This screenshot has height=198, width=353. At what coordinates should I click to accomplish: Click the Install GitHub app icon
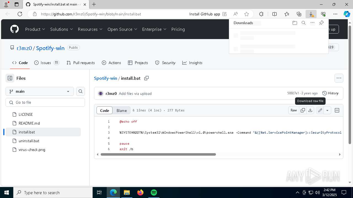224,14
